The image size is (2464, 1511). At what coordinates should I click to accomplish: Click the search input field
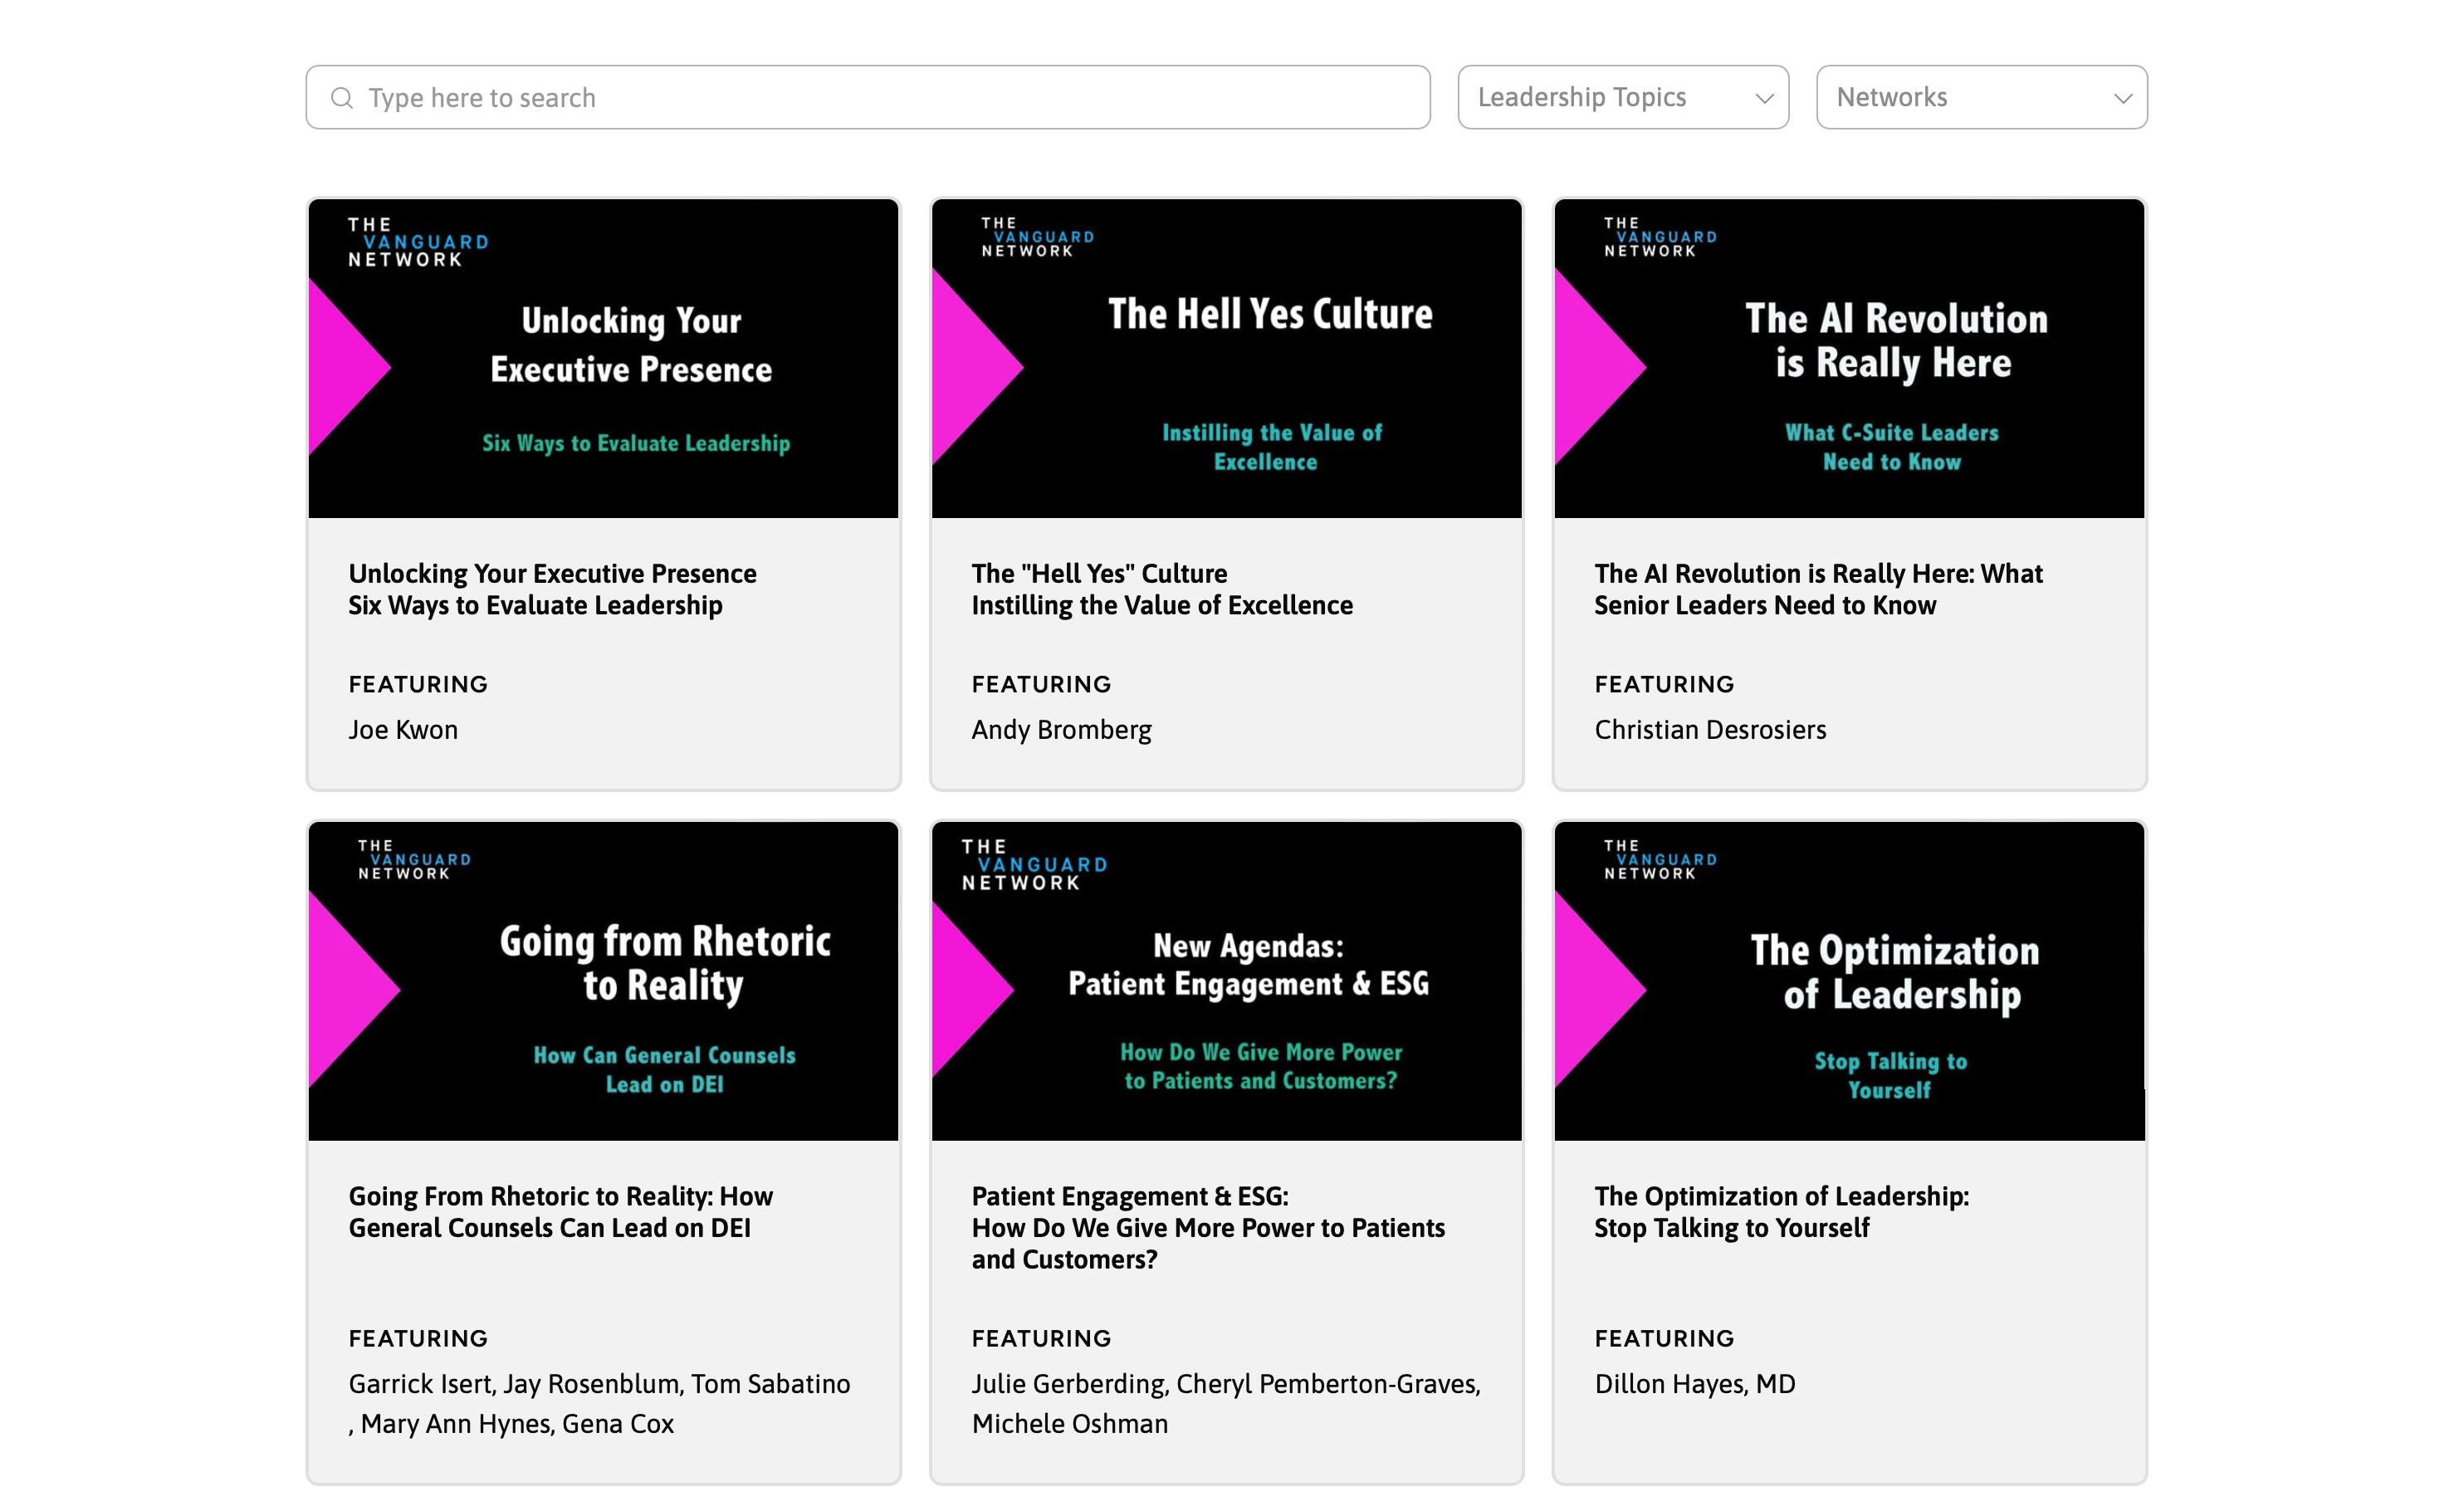(x=880, y=98)
